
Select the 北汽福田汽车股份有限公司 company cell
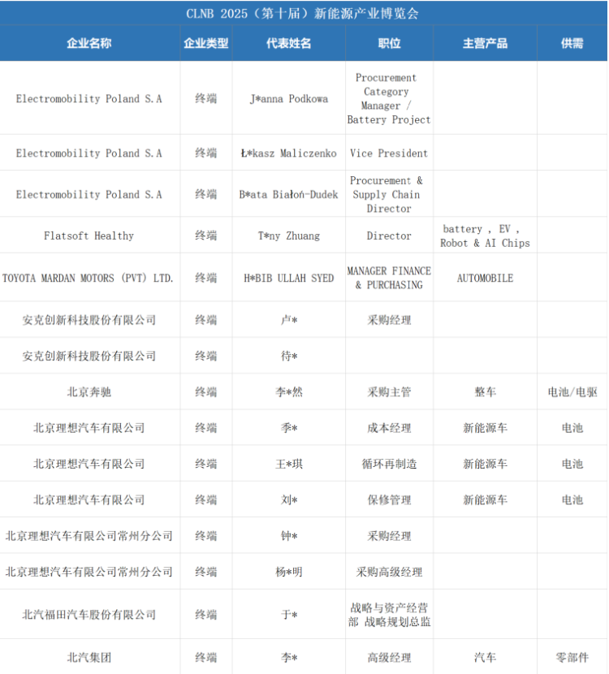(x=89, y=615)
